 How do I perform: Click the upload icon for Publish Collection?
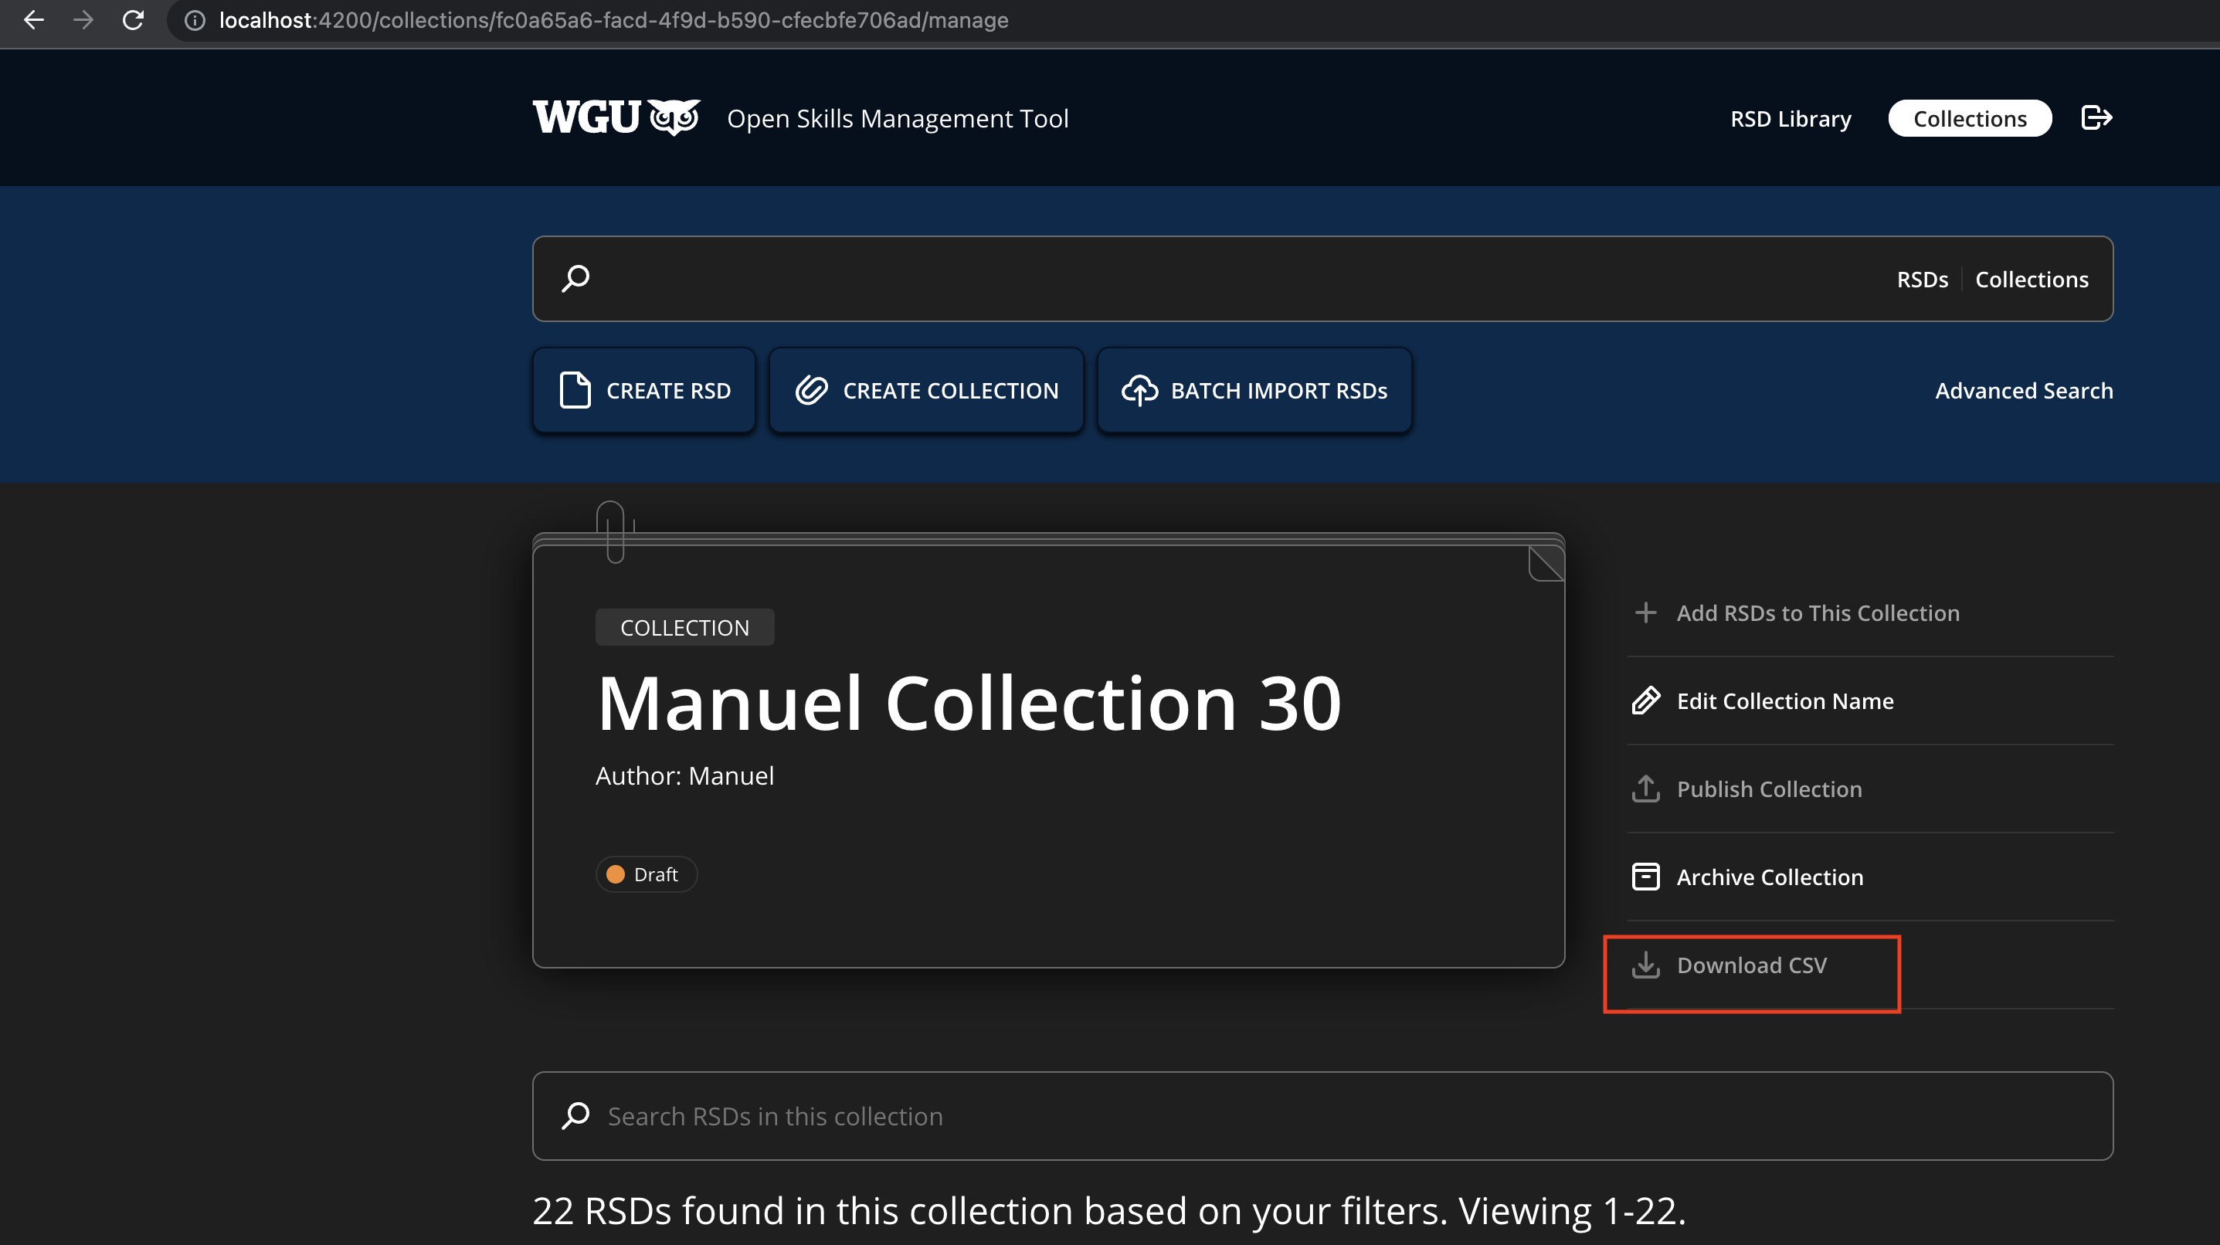tap(1645, 789)
